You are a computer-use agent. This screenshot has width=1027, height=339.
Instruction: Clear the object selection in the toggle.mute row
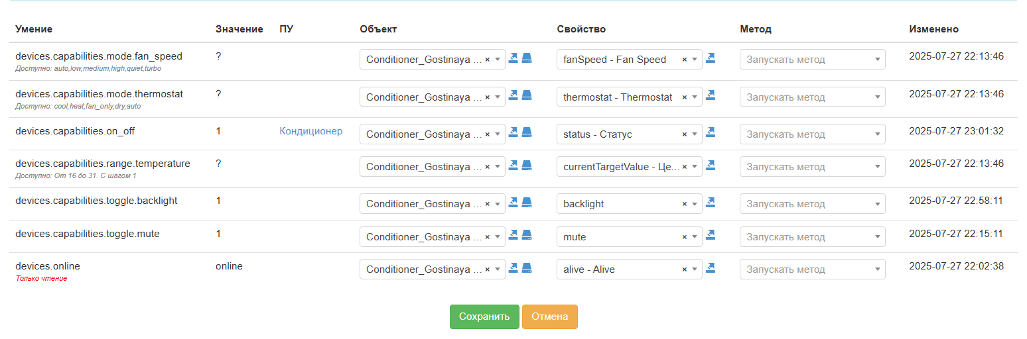point(488,237)
